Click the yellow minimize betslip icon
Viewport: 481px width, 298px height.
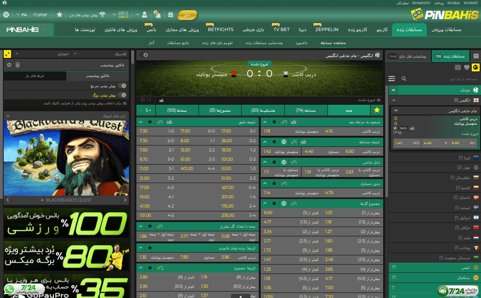[7, 54]
